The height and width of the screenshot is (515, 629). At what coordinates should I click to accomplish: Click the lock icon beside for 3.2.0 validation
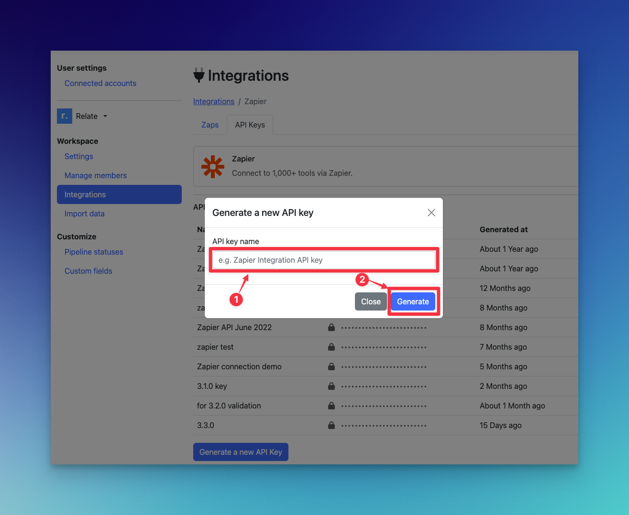331,406
